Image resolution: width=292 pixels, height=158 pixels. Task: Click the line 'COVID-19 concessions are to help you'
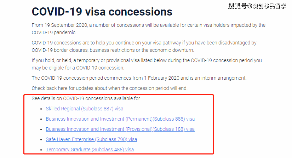[144, 43]
